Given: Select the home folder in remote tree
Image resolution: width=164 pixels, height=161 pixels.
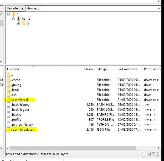Looking at the screenshot, I should tap(26, 19).
